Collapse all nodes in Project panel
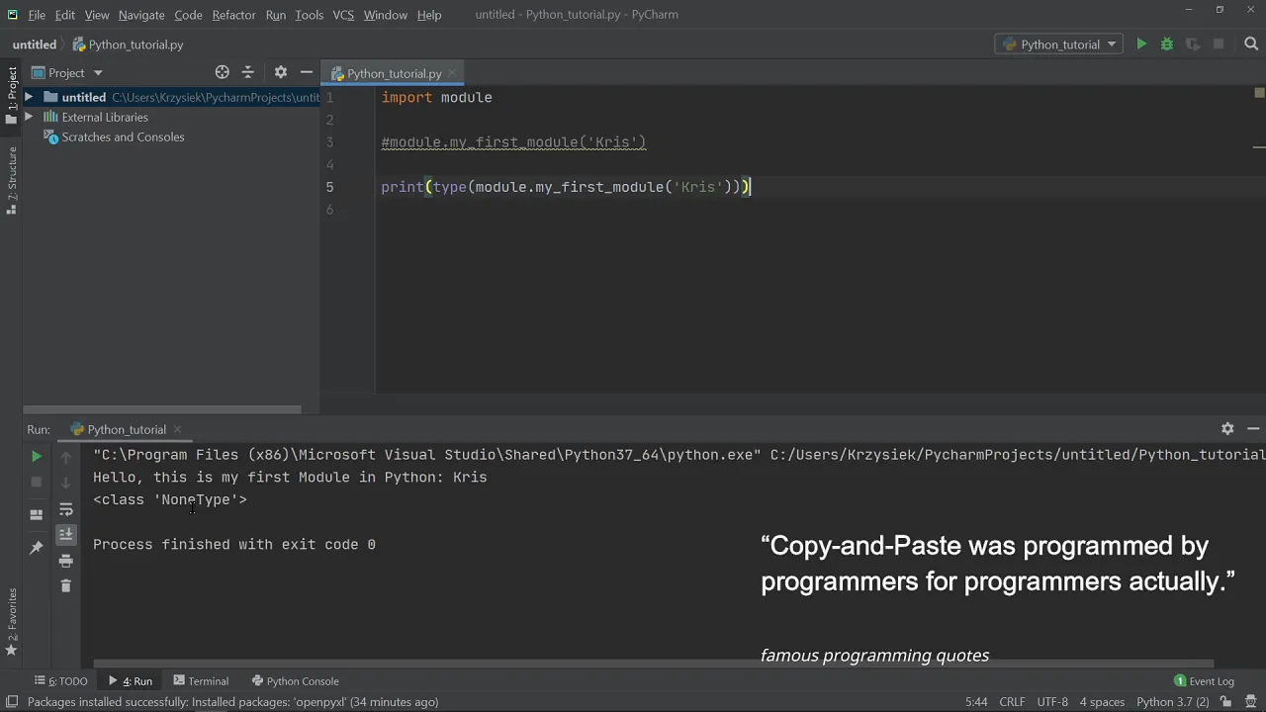This screenshot has width=1266, height=712. click(x=248, y=72)
